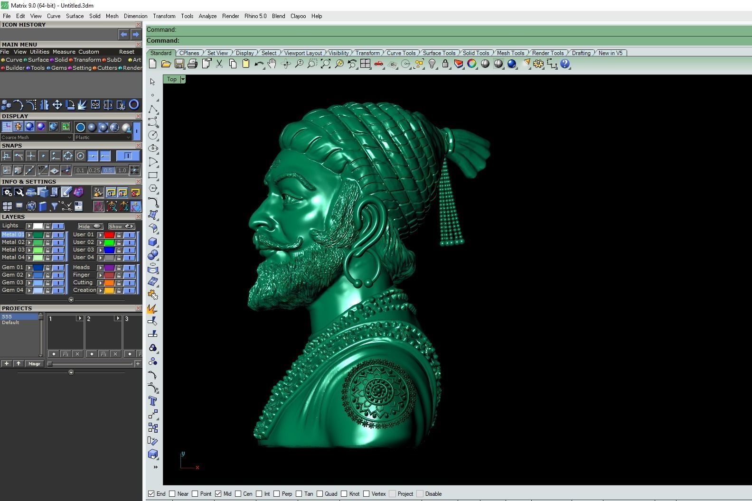
Task: Click the pointer arrow tool in side toolbar
Action: click(x=153, y=82)
